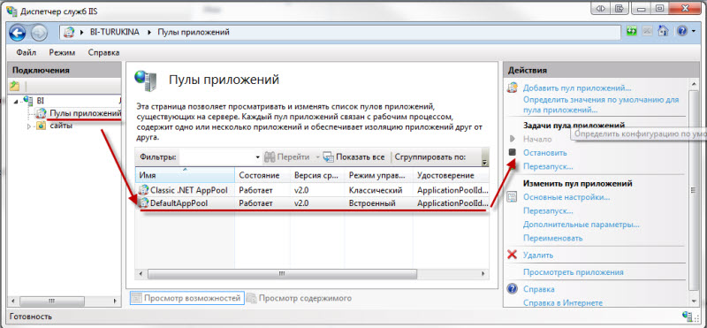Viewport: 707px width, 328px height.
Task: Collapse the BI server tree node
Action: 16,102
